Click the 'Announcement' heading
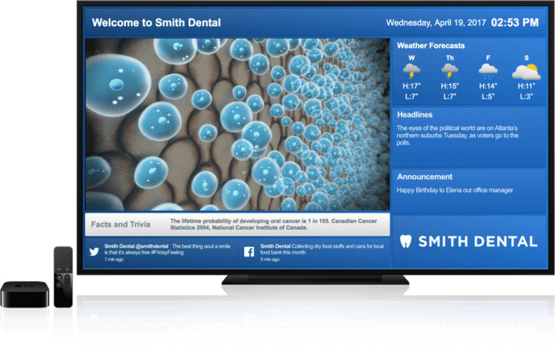 click(x=424, y=177)
